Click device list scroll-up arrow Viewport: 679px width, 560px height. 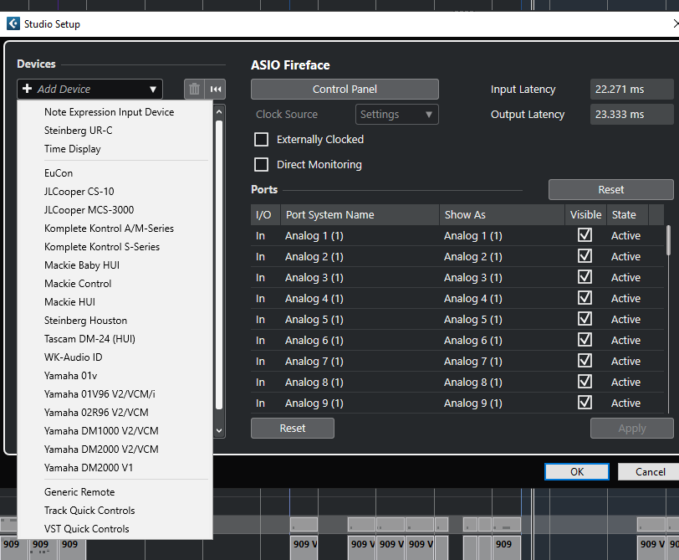(219, 112)
